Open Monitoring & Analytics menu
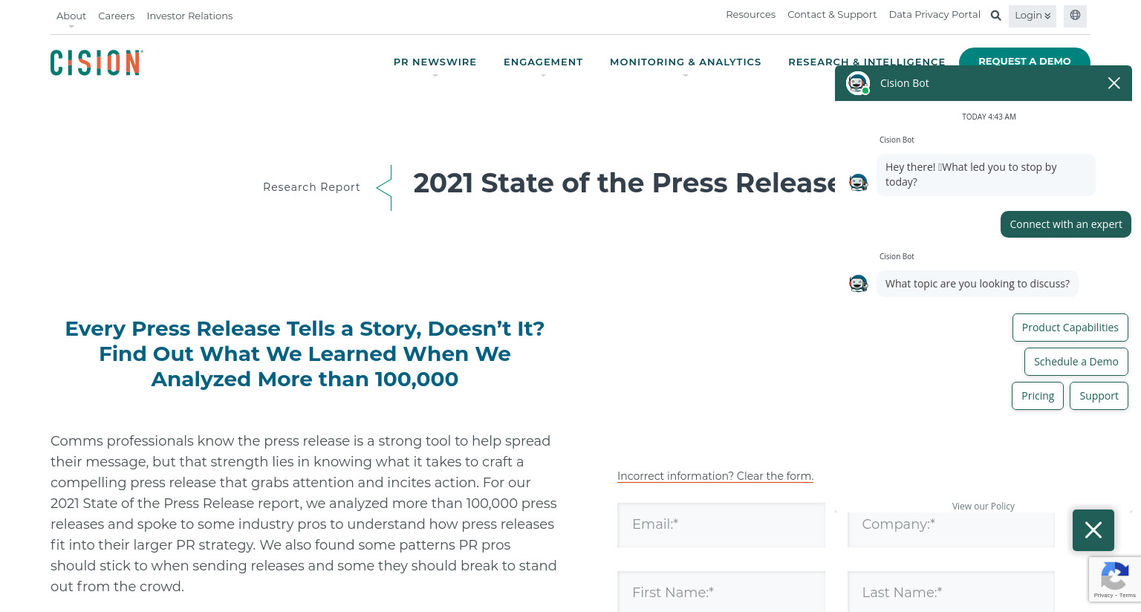Viewport: 1141px width, 612px height. click(685, 62)
